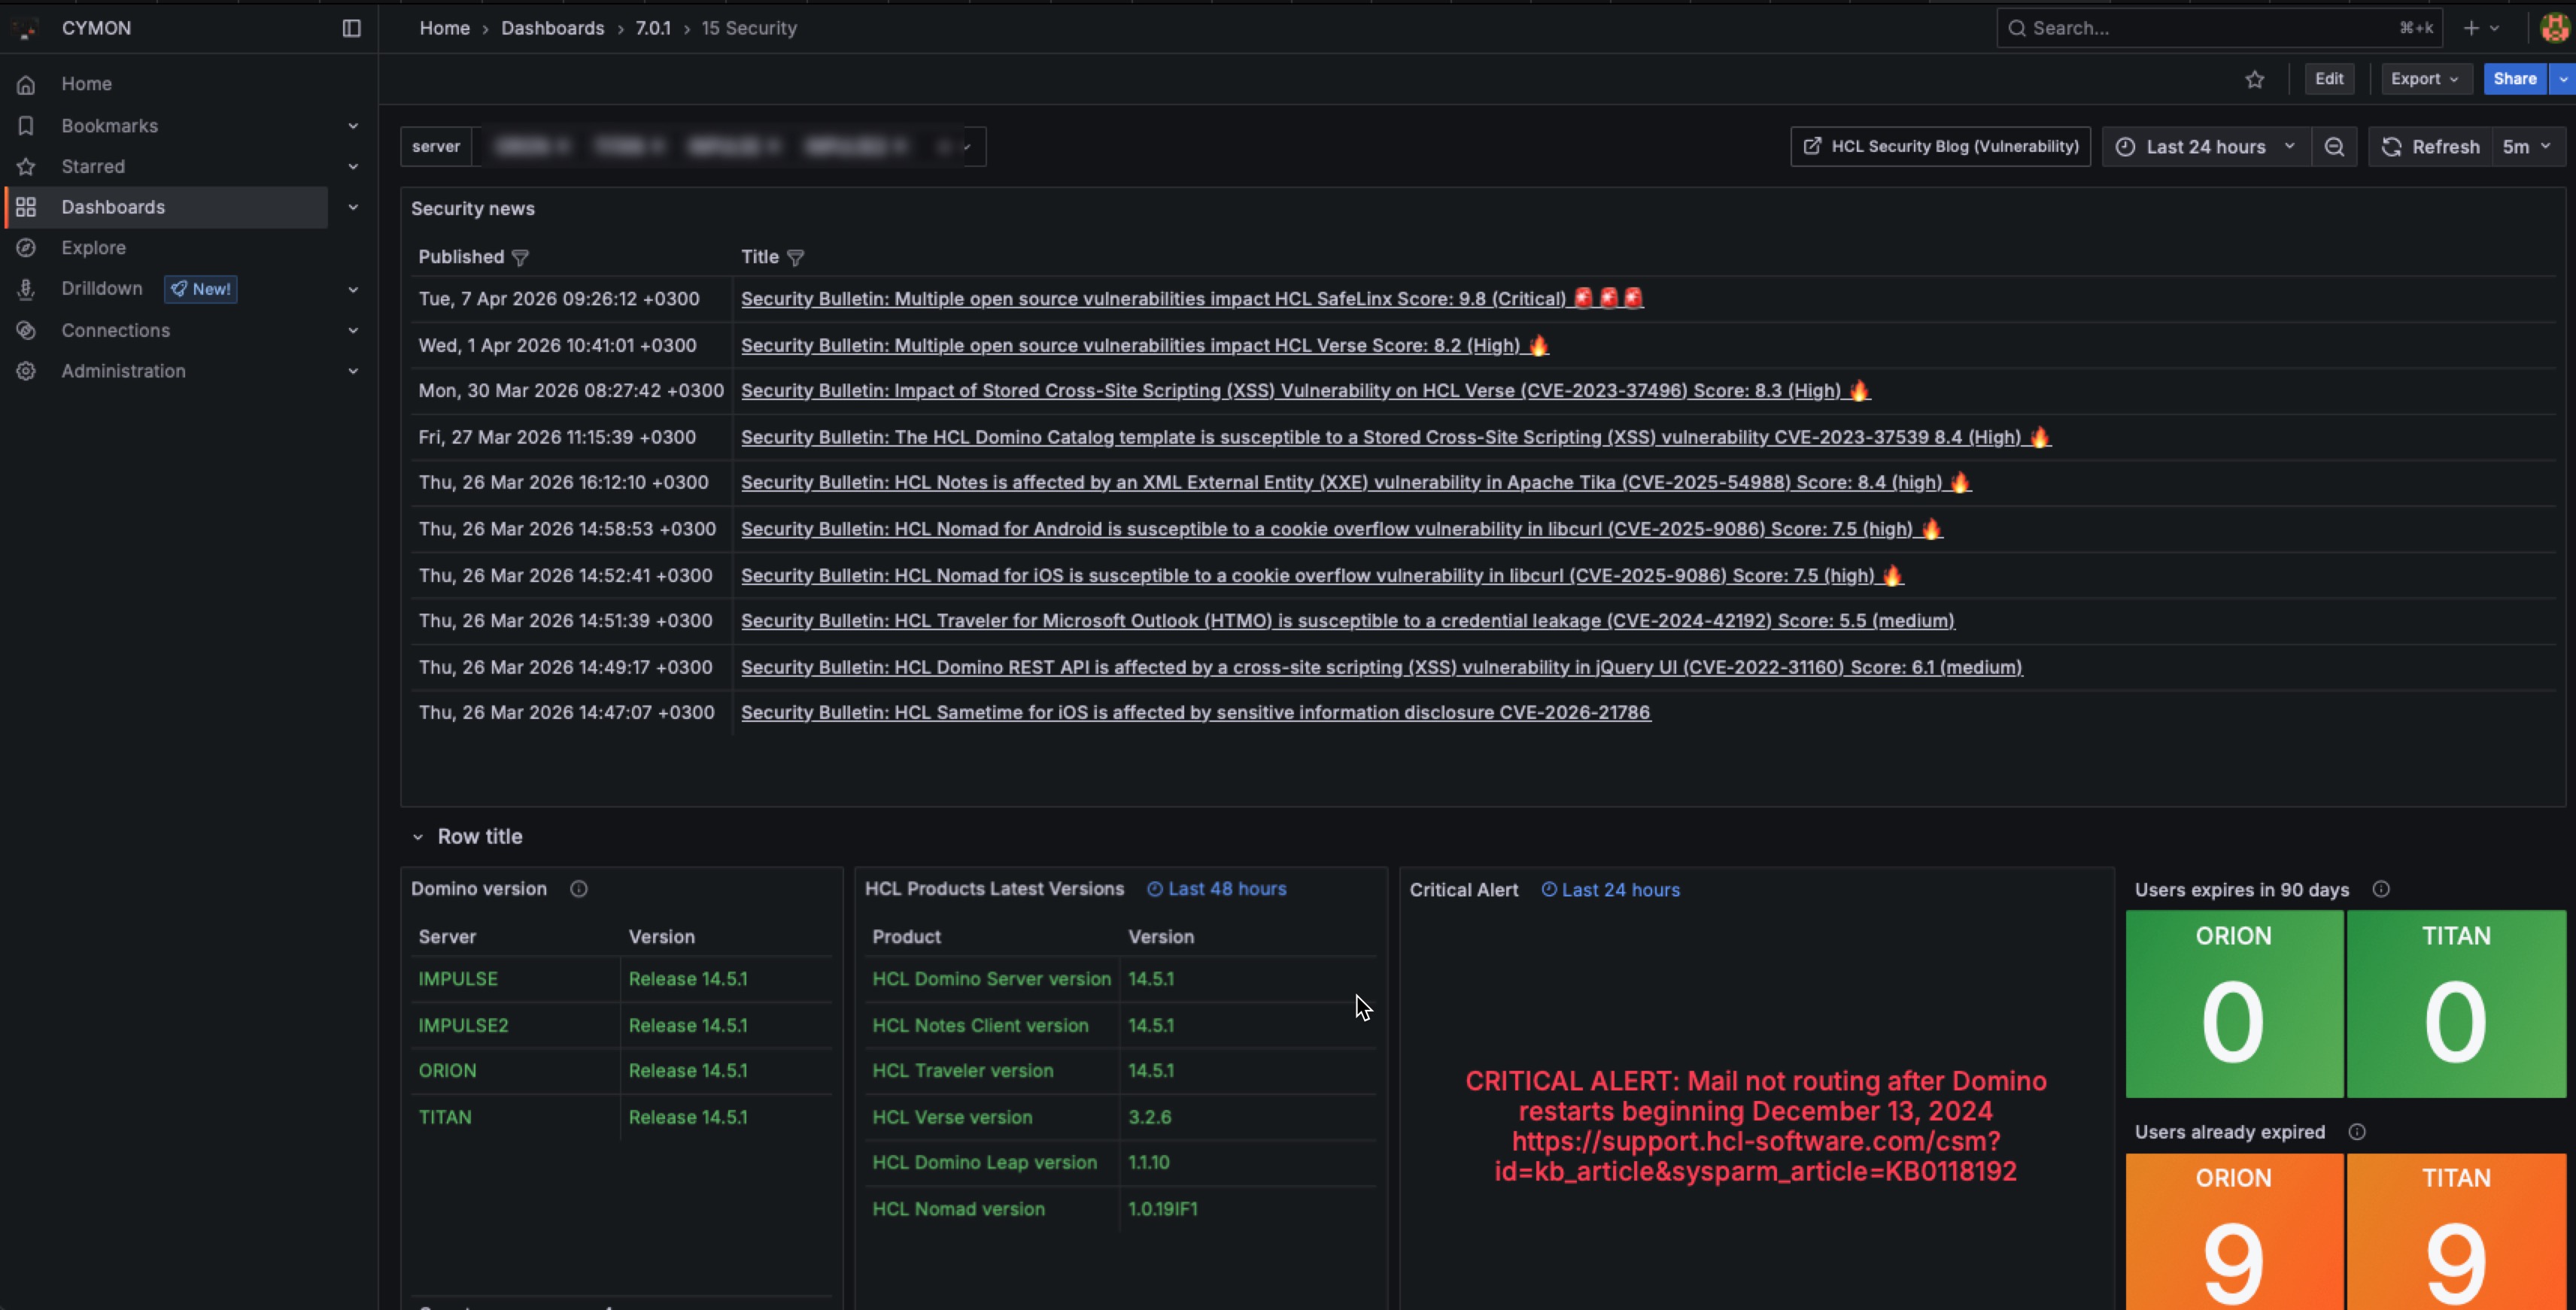
Task: Open the user avatar menu
Action: (2553, 28)
